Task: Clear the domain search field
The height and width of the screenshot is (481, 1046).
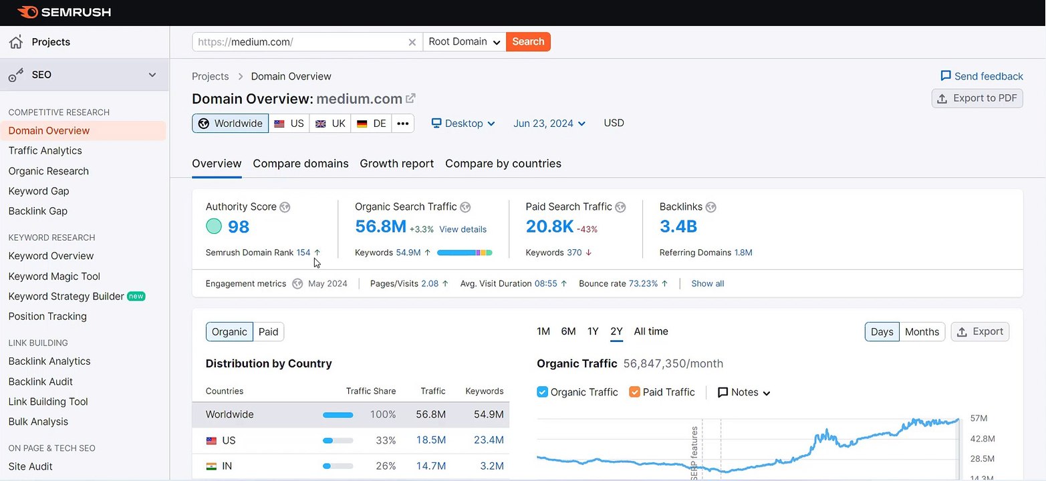Action: (x=412, y=42)
